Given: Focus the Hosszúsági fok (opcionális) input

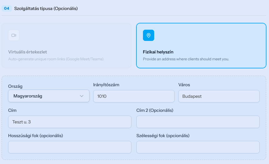Looking at the screenshot, I should (70, 147).
